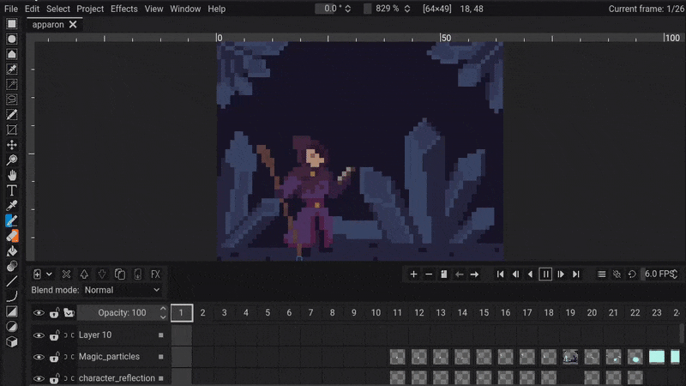Open the Blend mode dropdown

coord(121,291)
